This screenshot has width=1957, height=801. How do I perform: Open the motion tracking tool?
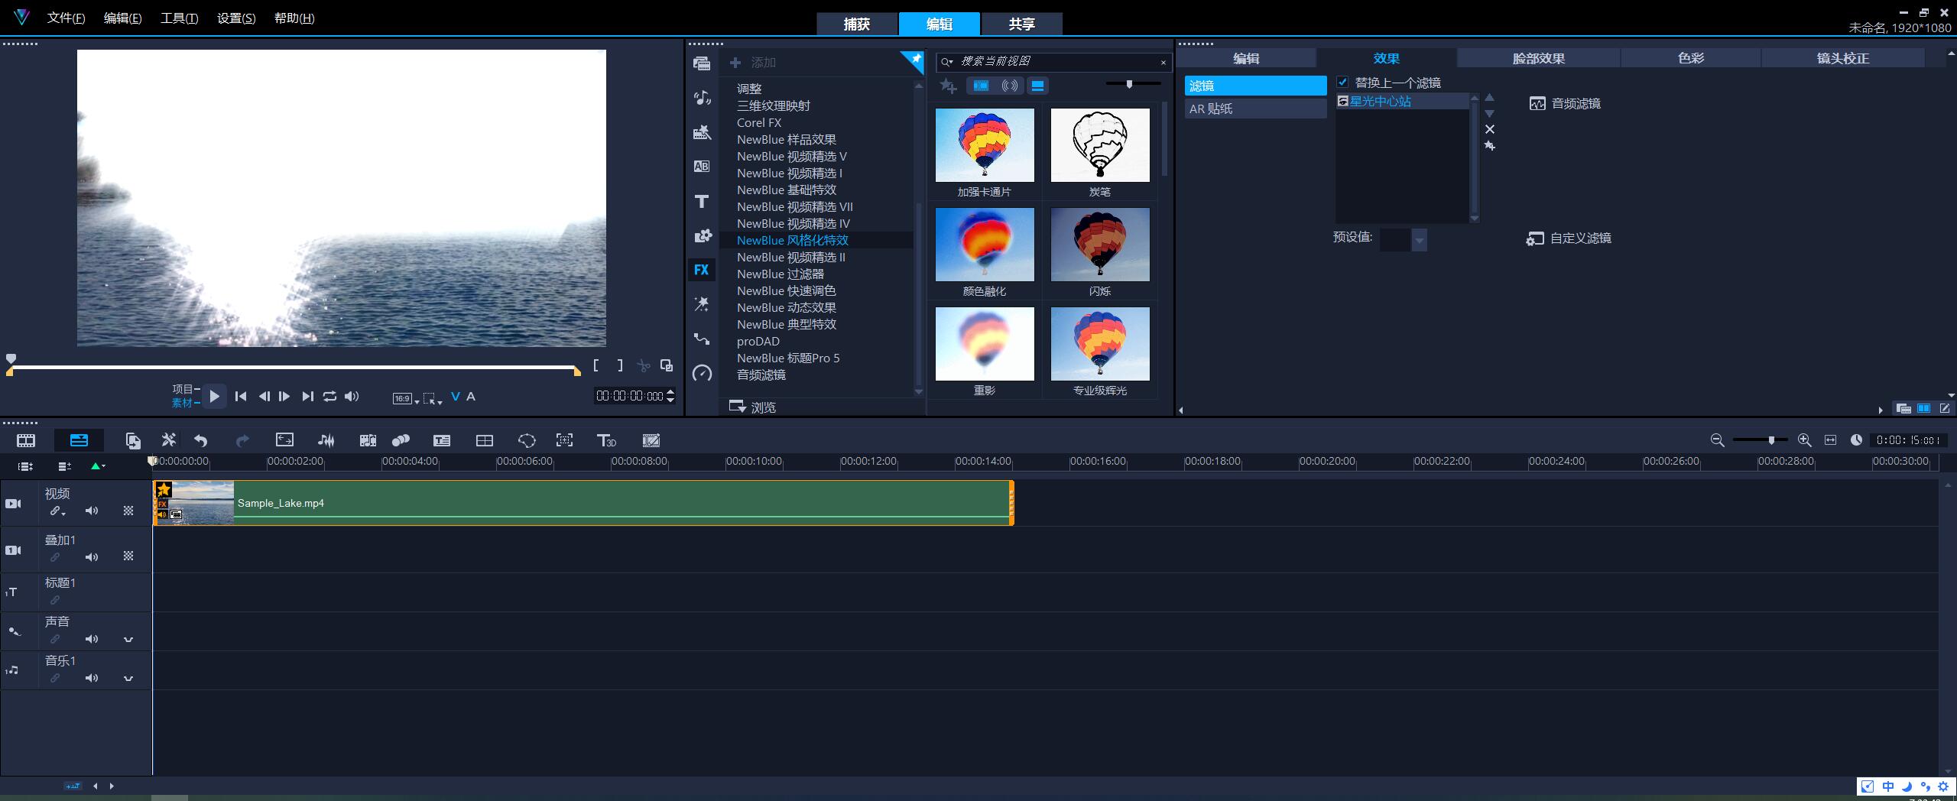(564, 440)
